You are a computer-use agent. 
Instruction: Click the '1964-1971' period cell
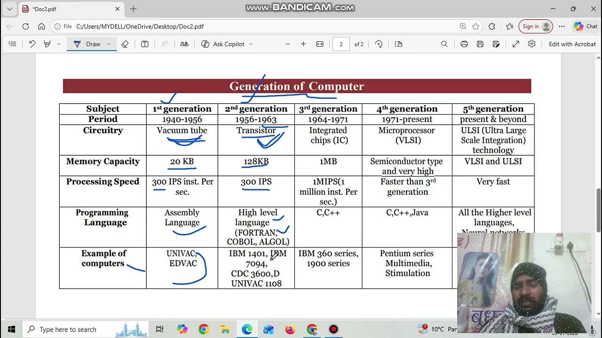[328, 119]
